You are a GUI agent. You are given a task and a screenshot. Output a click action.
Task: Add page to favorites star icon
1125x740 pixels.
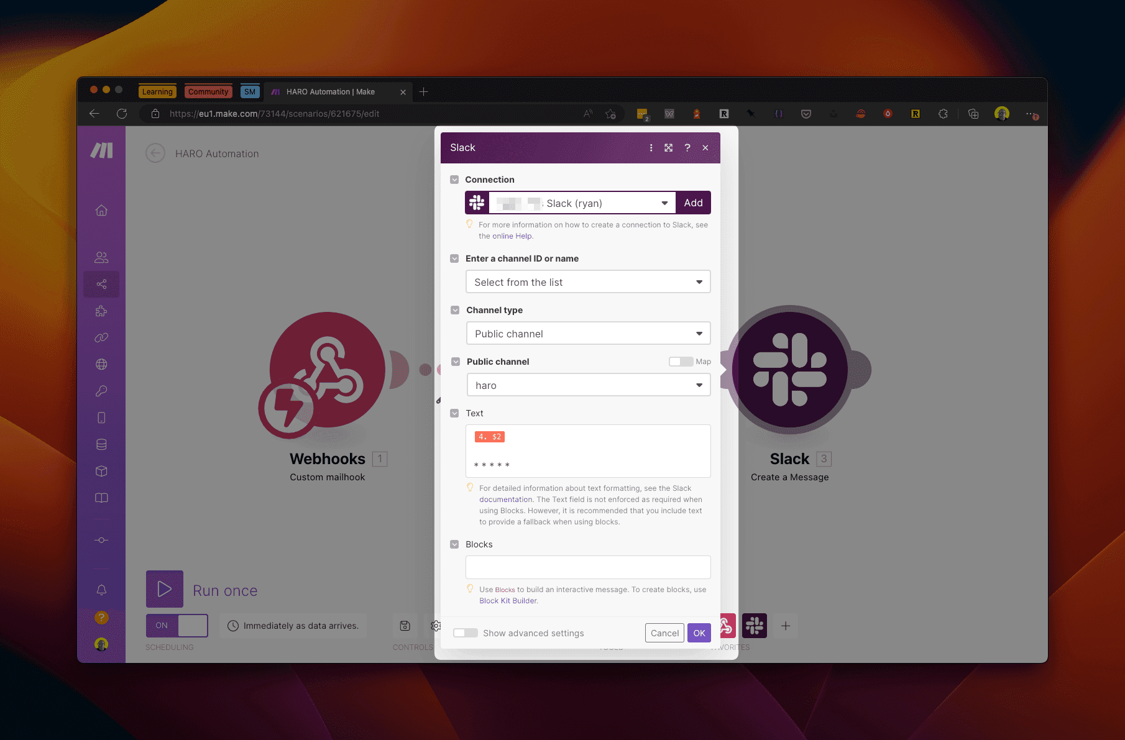610,114
